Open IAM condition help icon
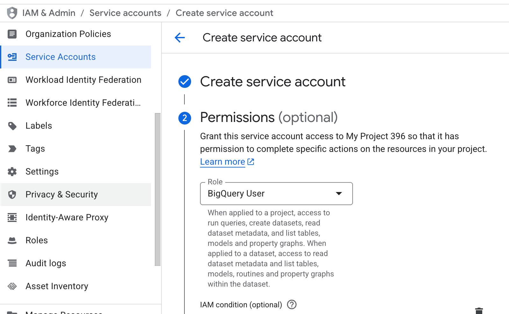The height and width of the screenshot is (314, 509). click(x=292, y=305)
